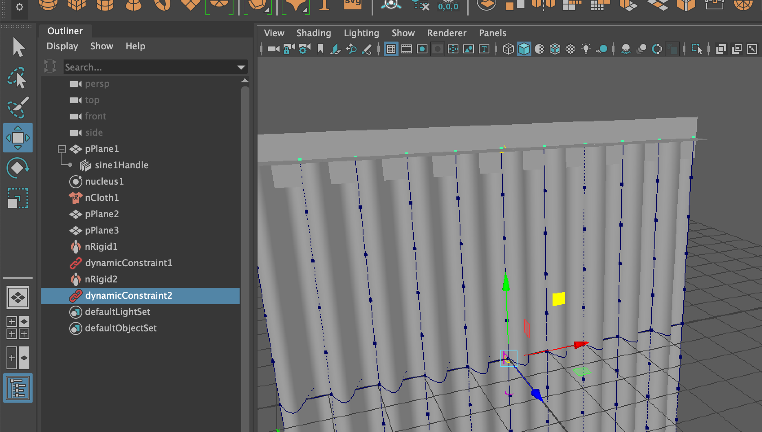Switch to the Rotate tool
The width and height of the screenshot is (762, 432).
tap(18, 168)
